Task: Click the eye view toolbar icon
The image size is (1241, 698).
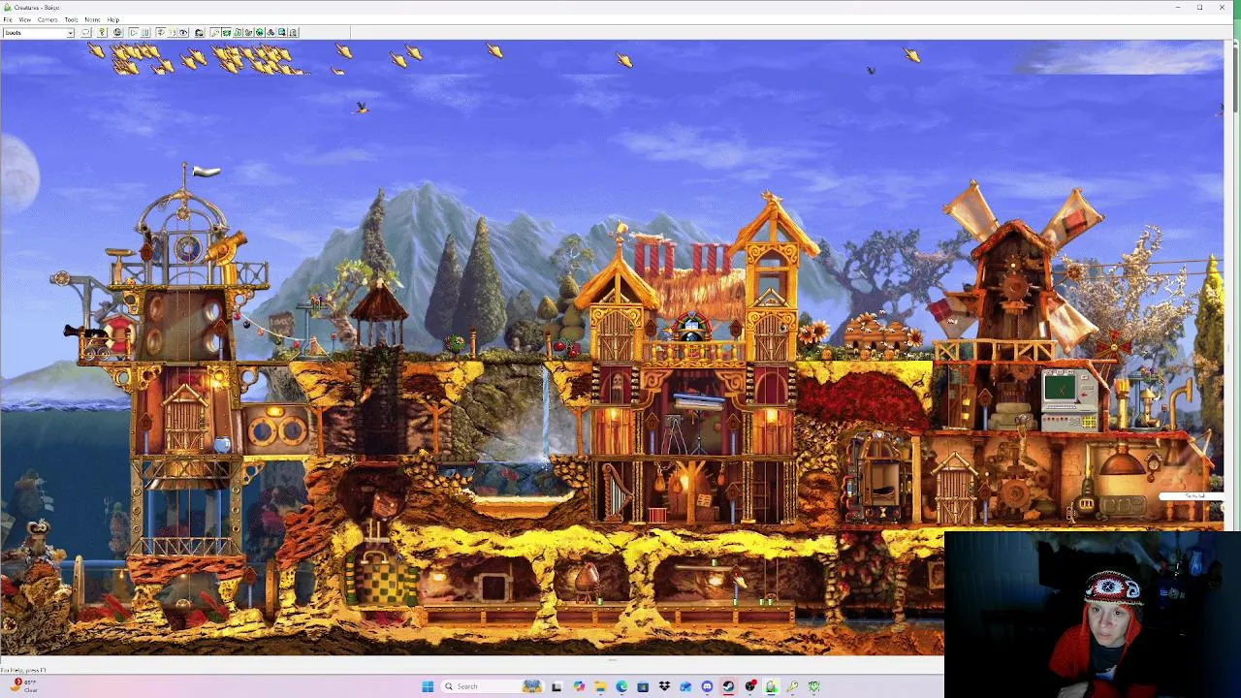Action: (183, 33)
